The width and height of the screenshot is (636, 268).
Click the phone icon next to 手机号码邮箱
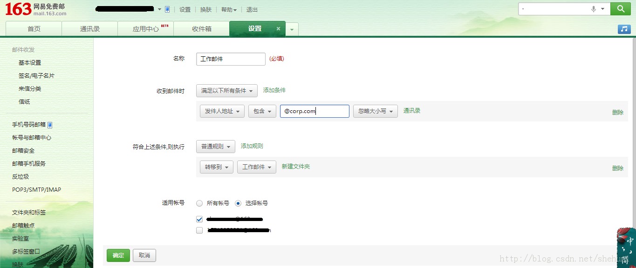[x=50, y=125]
